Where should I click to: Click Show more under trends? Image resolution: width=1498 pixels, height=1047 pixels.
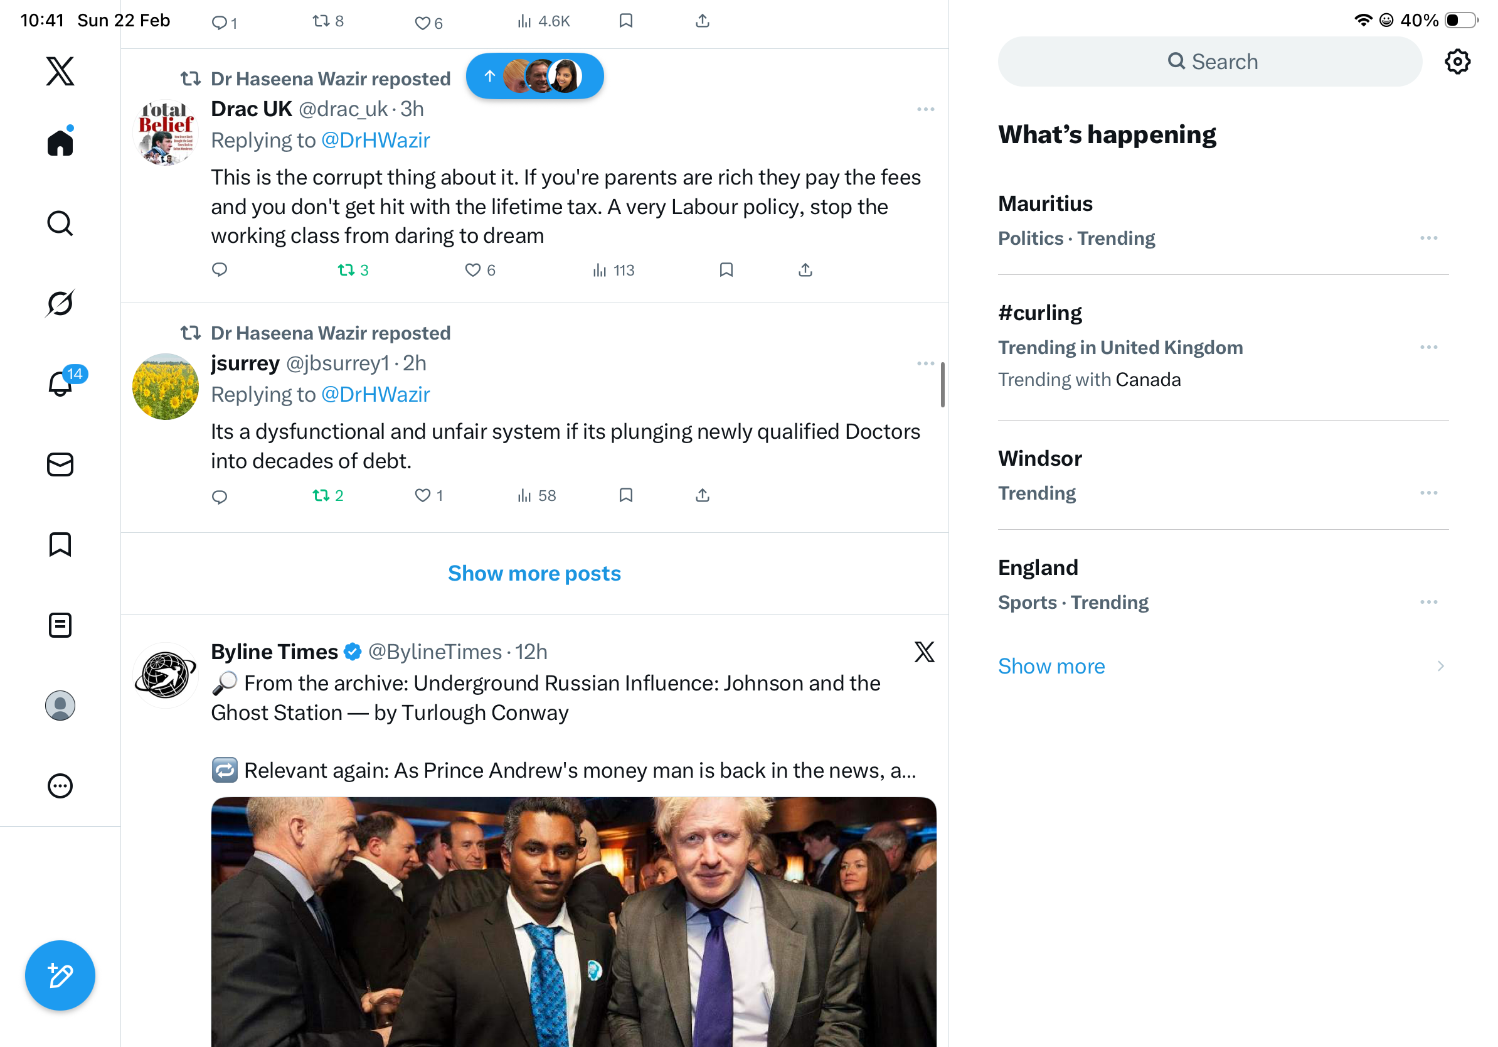pos(1051,666)
